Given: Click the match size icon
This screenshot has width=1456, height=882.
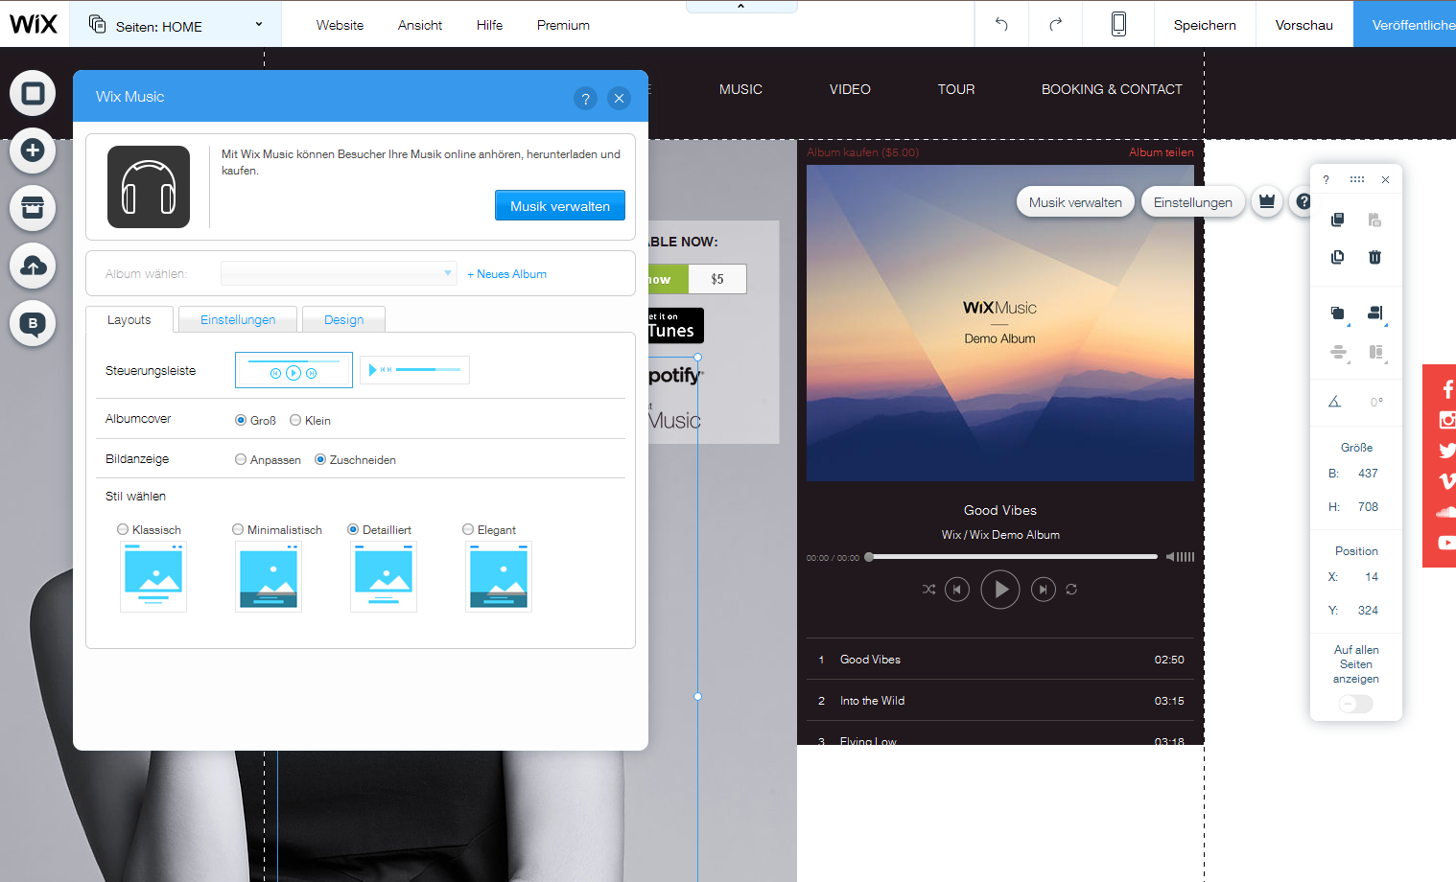Looking at the screenshot, I should (x=1375, y=353).
